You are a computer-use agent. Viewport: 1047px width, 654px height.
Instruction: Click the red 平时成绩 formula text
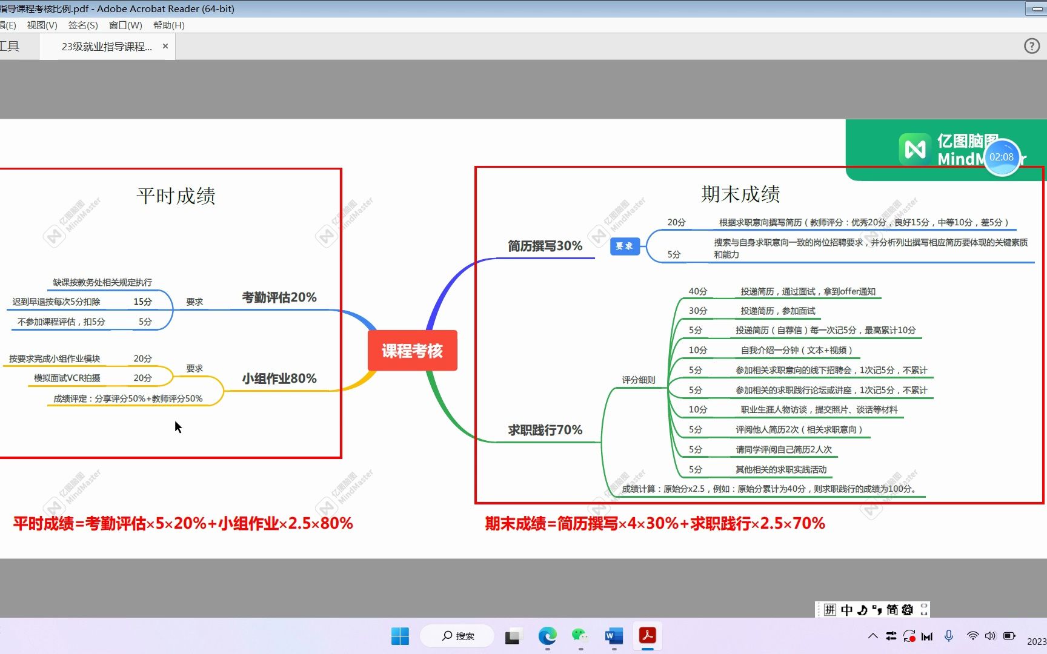point(183,523)
